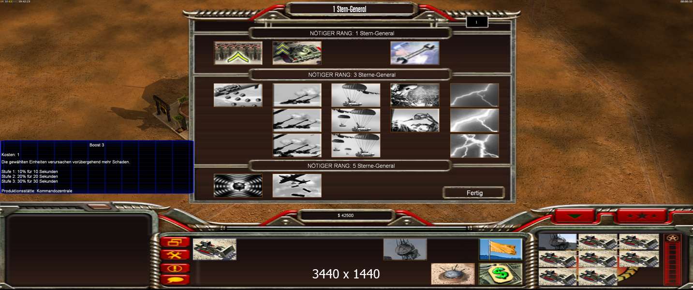Open options with the hammer-and-wrench button

pos(175,255)
